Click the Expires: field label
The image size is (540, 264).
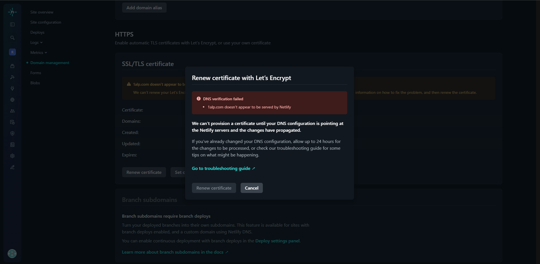tap(129, 155)
